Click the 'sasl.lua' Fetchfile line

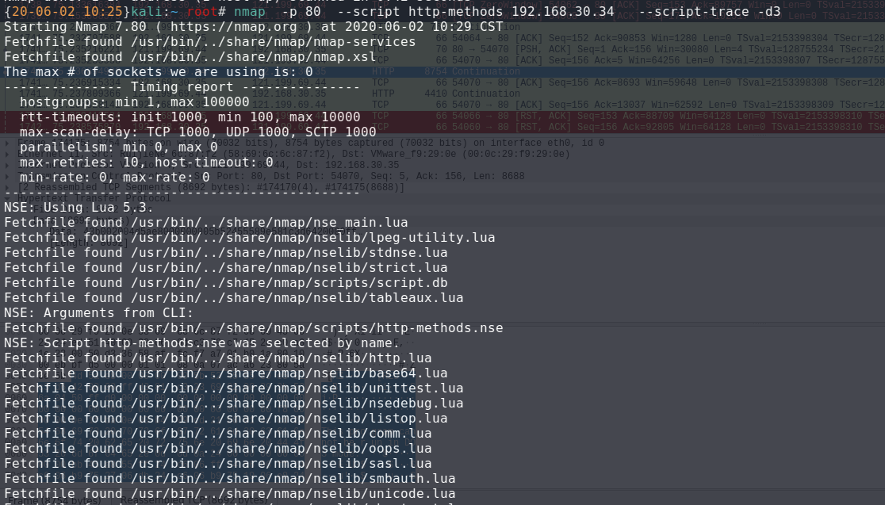tap(218, 463)
